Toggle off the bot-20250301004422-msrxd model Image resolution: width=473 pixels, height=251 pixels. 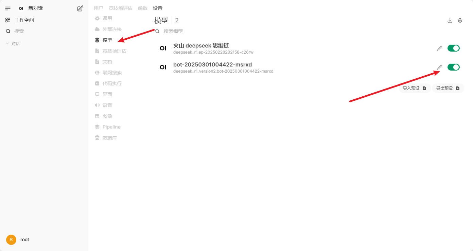tap(454, 67)
